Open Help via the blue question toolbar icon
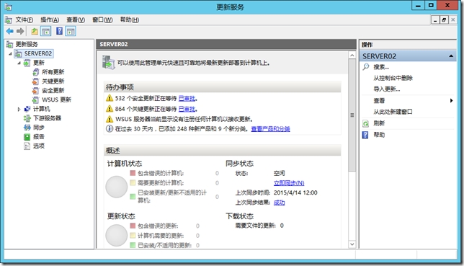The height and width of the screenshot is (266, 464). [x=59, y=31]
